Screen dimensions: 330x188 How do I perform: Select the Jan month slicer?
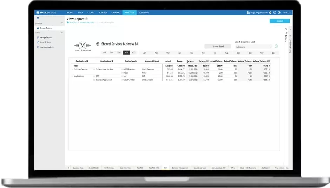click(x=145, y=53)
